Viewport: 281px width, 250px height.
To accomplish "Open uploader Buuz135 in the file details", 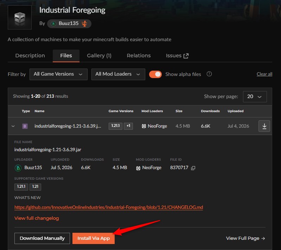I will pos(33,168).
